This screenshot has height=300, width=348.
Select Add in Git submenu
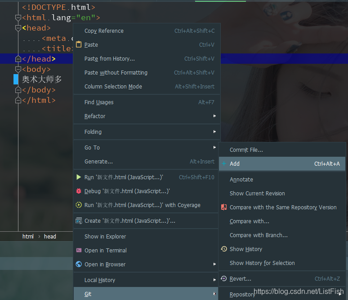[282, 163]
